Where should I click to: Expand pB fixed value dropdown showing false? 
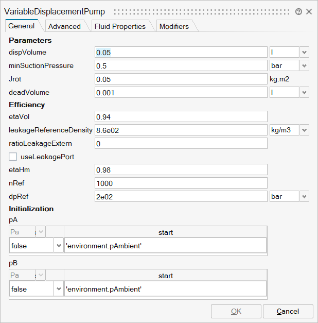(58, 289)
